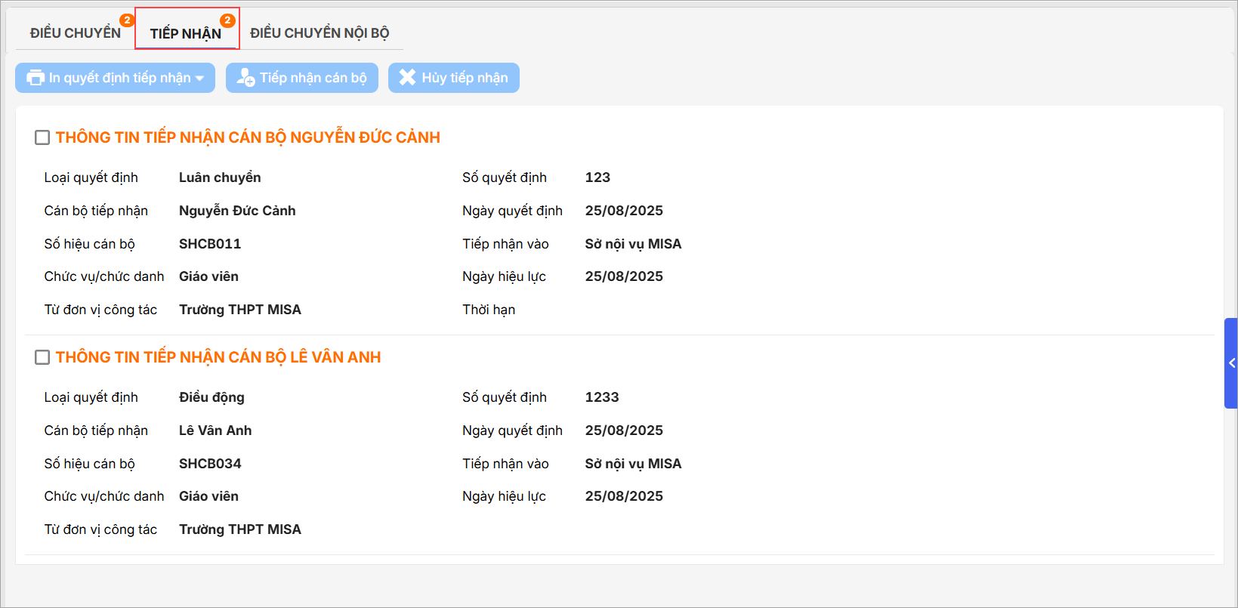
Task: Expand the blue side panel handle on the right
Action: pyautogui.click(x=1230, y=363)
